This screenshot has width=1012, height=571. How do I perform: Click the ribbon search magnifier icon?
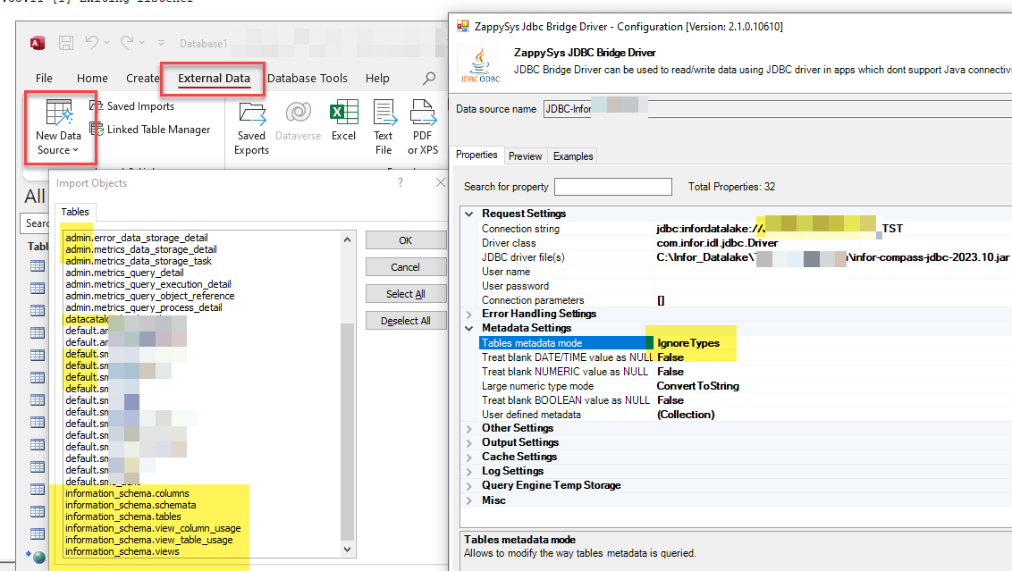click(429, 78)
